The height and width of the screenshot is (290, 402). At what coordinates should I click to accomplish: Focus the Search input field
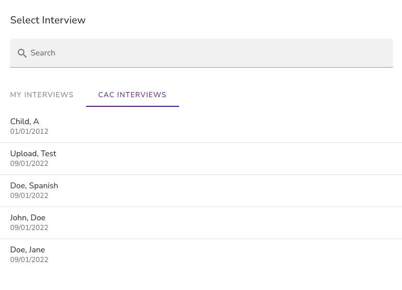pos(202,53)
